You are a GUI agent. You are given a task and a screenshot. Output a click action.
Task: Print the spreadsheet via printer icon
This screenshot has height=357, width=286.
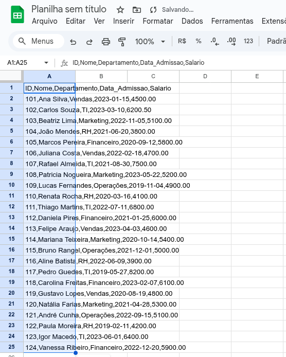106,42
